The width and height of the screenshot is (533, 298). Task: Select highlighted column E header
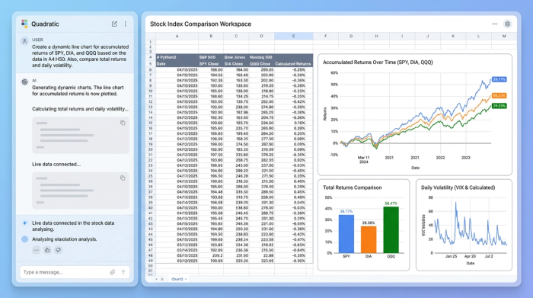point(294,36)
